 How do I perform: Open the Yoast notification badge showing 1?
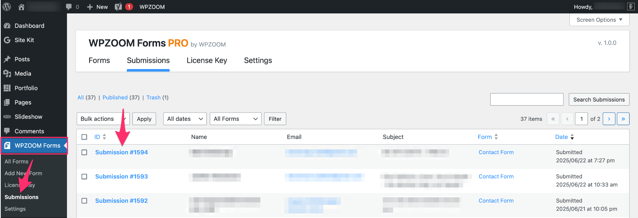click(x=129, y=7)
